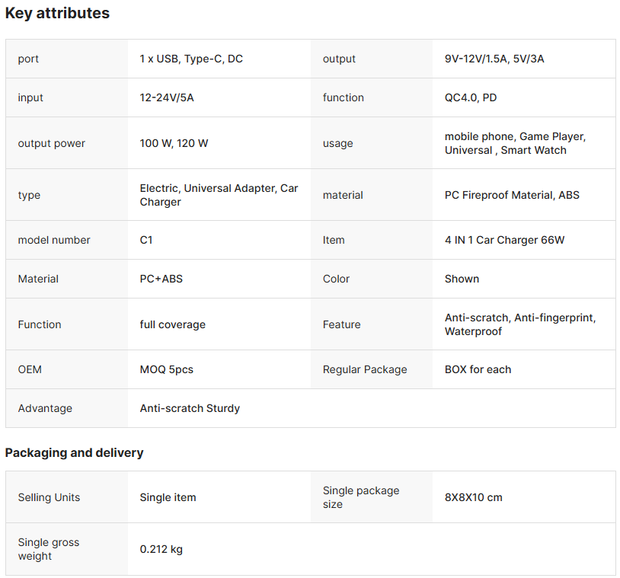Click the usage value listing mobile phone

(x=514, y=143)
